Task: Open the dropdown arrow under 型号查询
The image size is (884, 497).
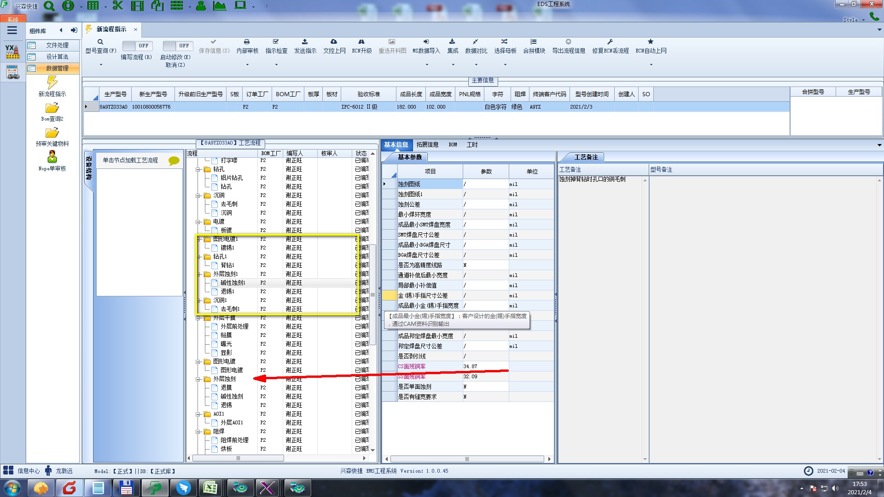Action: coord(100,64)
